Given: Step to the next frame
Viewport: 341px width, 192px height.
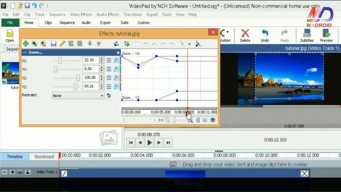Looking at the screenshot, I should click(159, 142).
